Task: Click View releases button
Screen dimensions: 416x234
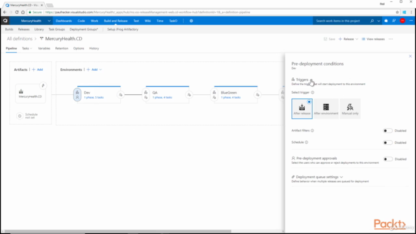Action: [x=373, y=39]
